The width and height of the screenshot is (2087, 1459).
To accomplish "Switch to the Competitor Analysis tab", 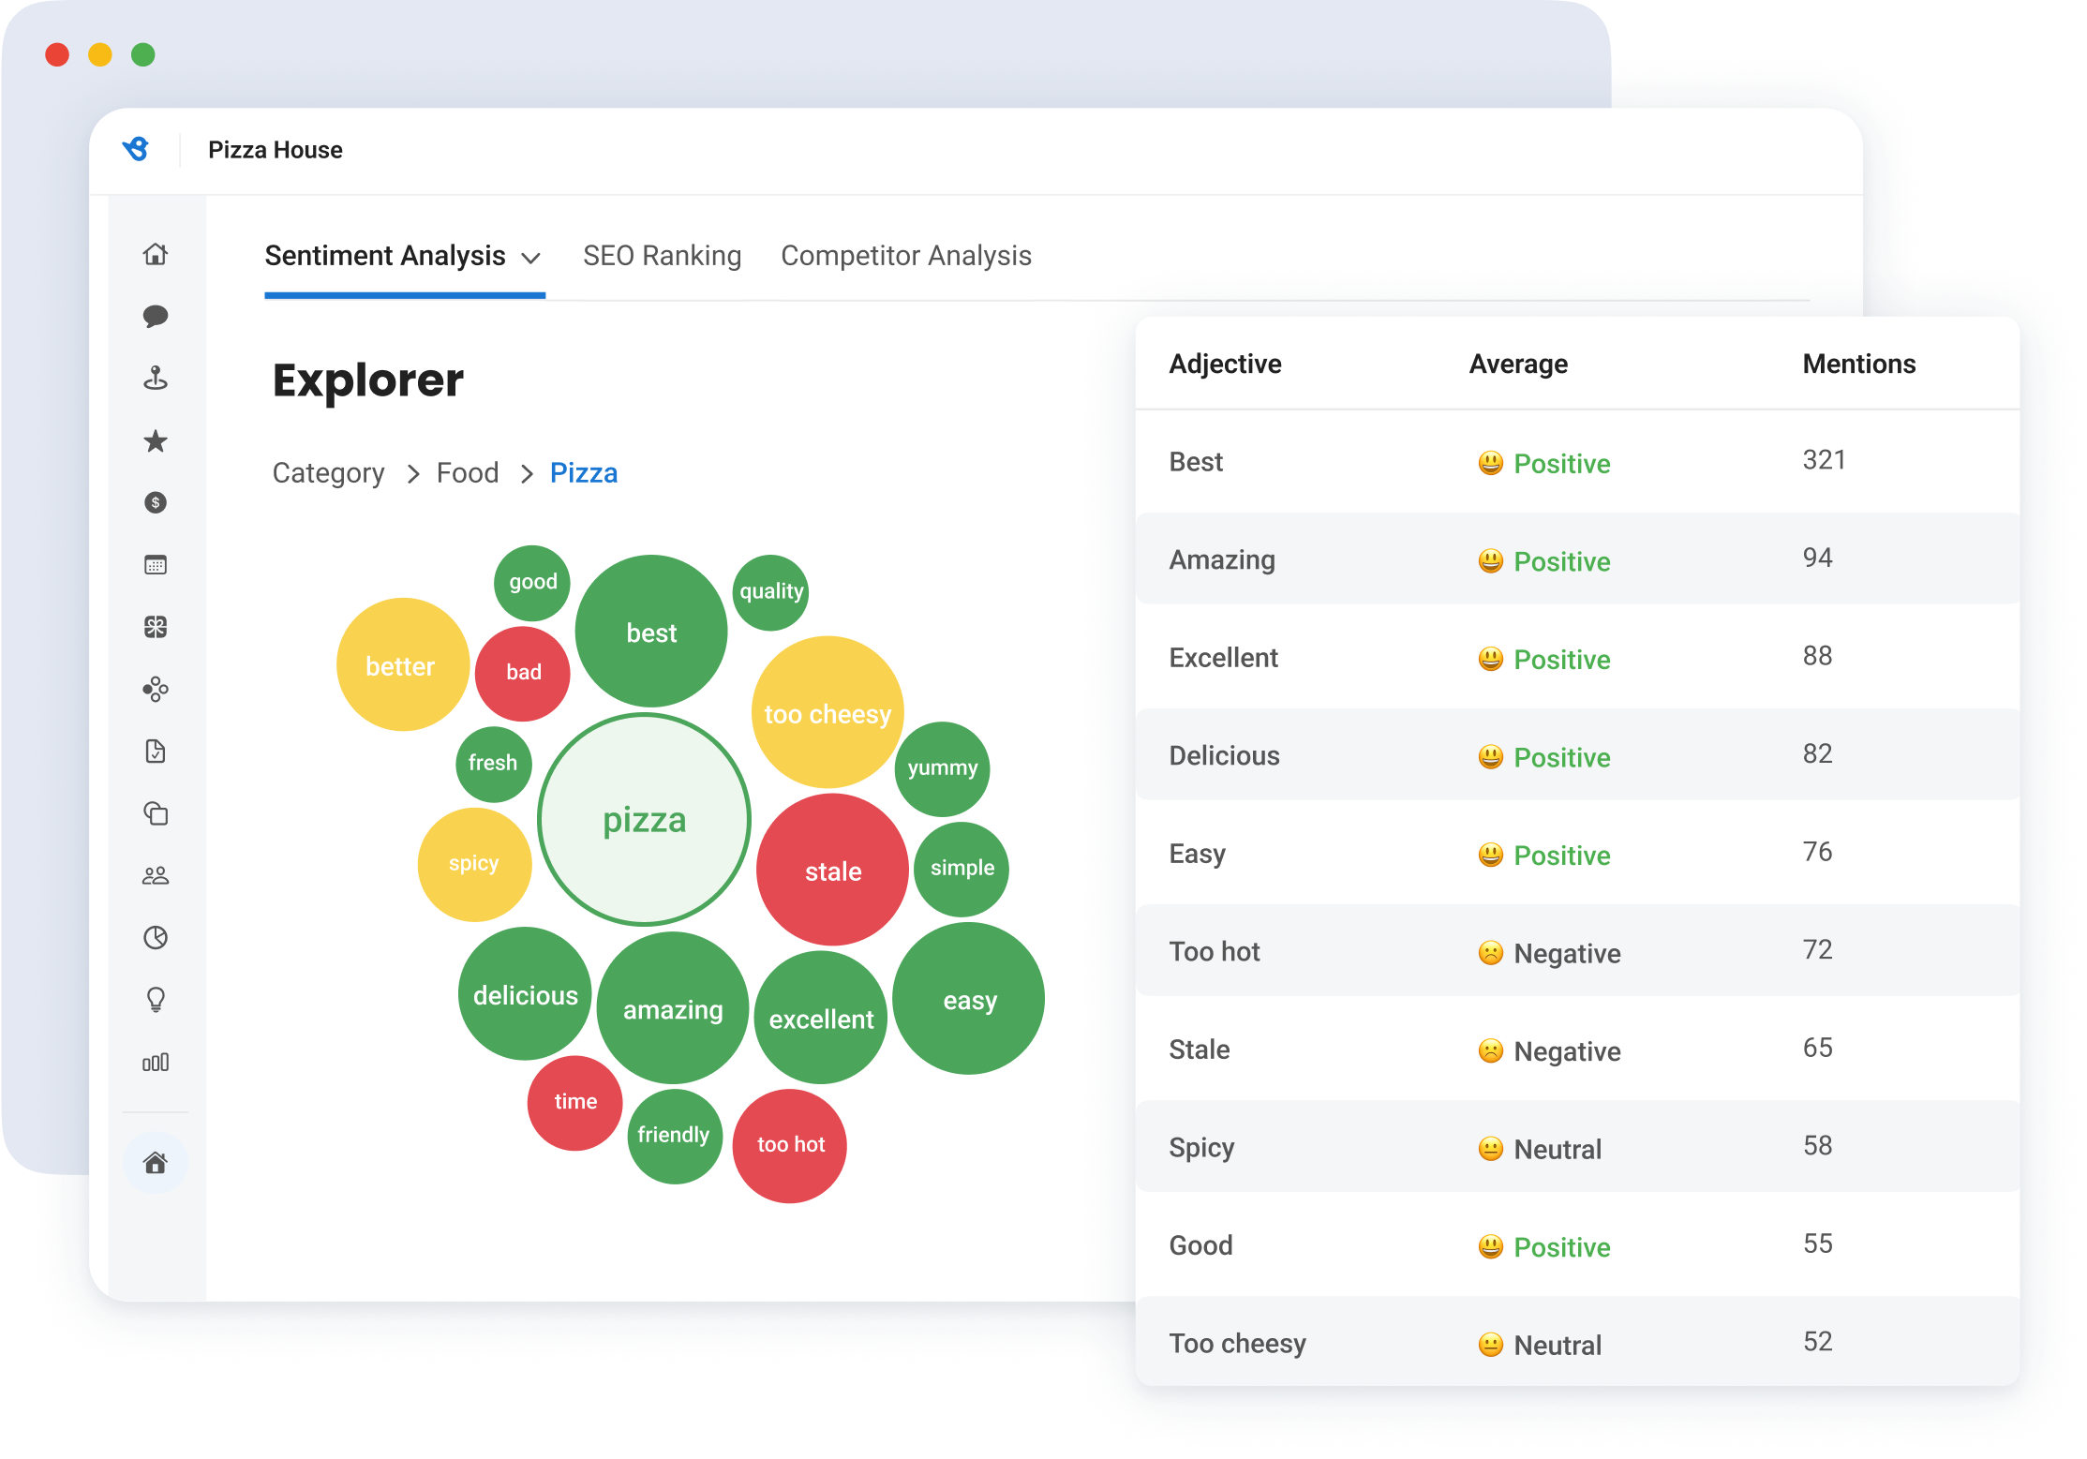I will tap(905, 255).
